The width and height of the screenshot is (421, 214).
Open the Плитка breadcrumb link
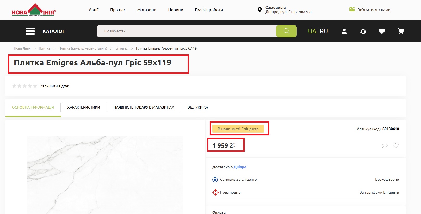click(x=45, y=48)
